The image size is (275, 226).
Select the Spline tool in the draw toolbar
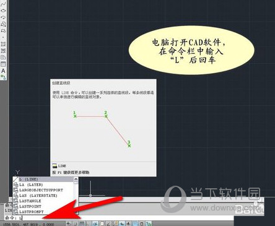pyautogui.click(x=3, y=4)
